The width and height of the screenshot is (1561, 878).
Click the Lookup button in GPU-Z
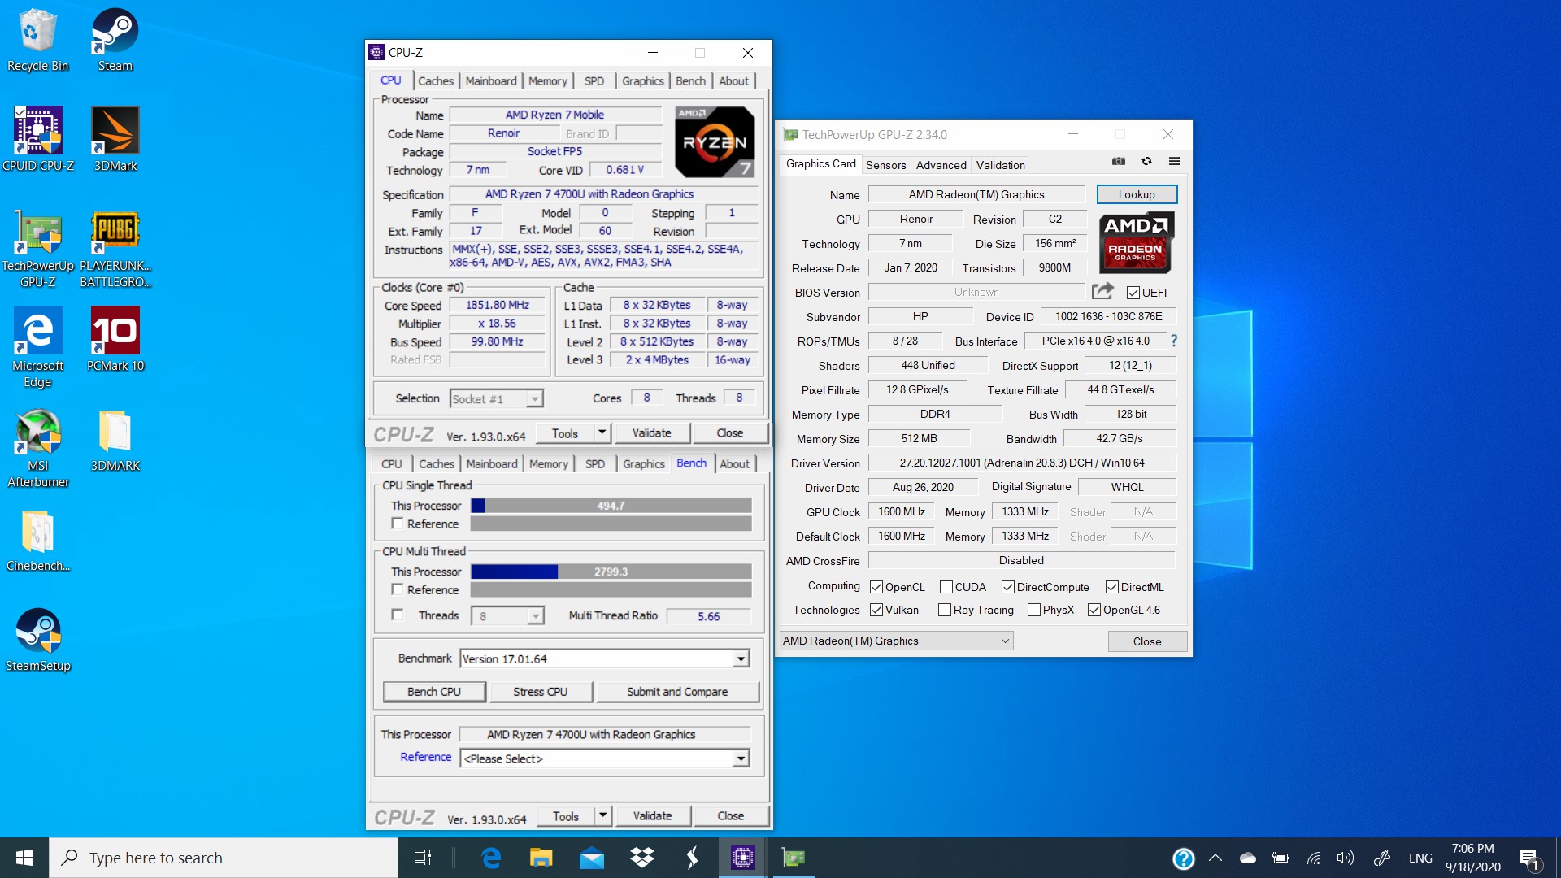click(x=1136, y=194)
